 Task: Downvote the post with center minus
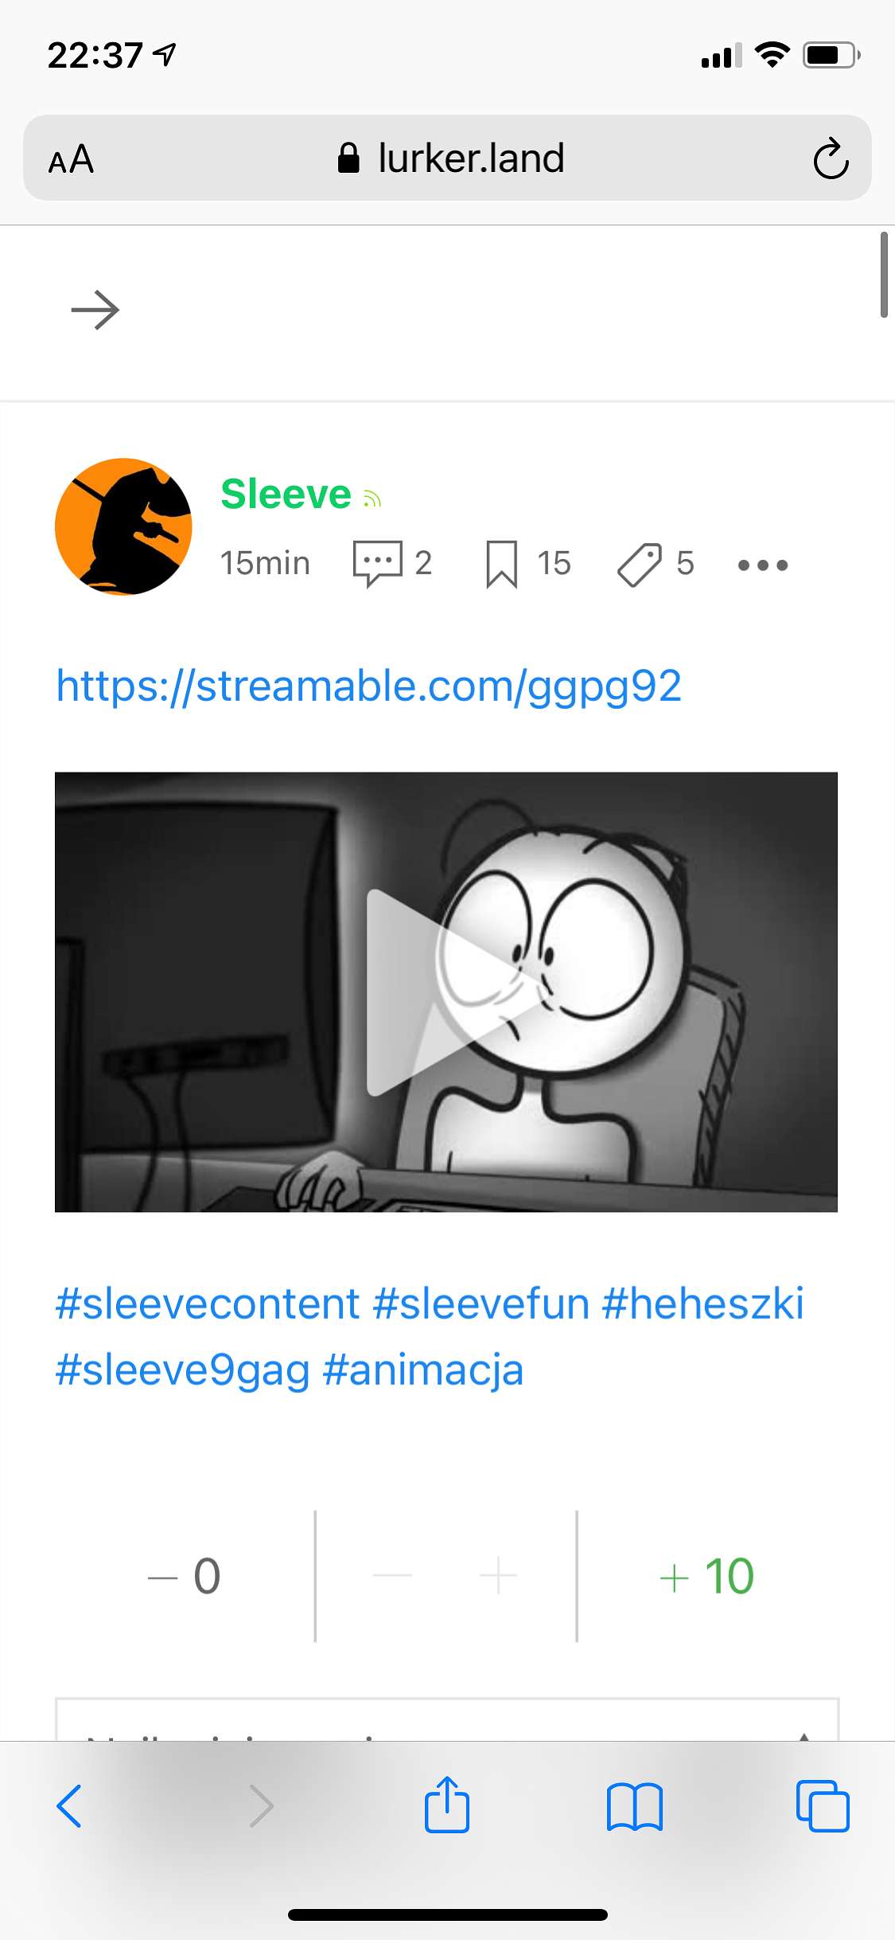(392, 1575)
